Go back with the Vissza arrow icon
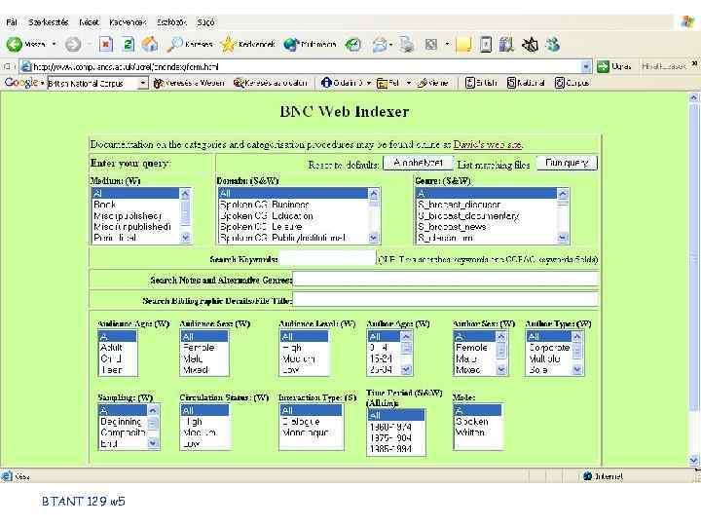The image size is (701, 526). (15, 44)
